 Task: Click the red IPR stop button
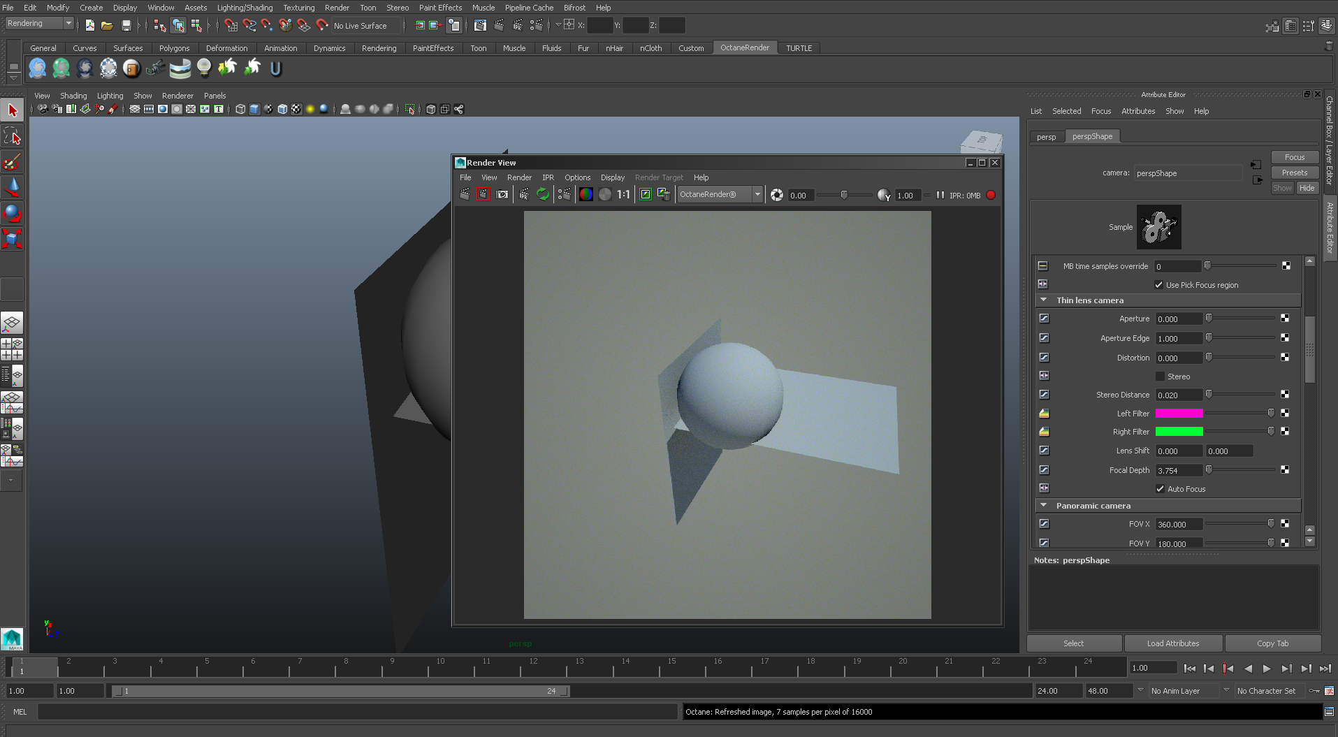[991, 195]
